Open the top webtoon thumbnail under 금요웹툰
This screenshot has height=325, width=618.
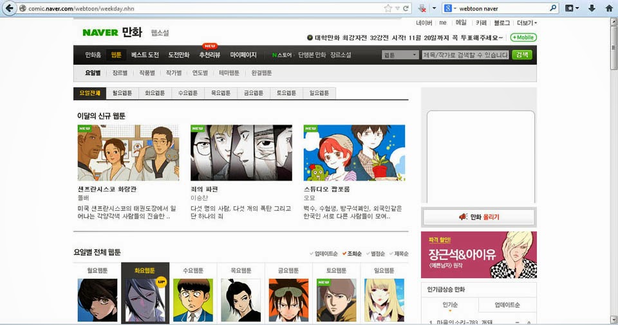288,300
